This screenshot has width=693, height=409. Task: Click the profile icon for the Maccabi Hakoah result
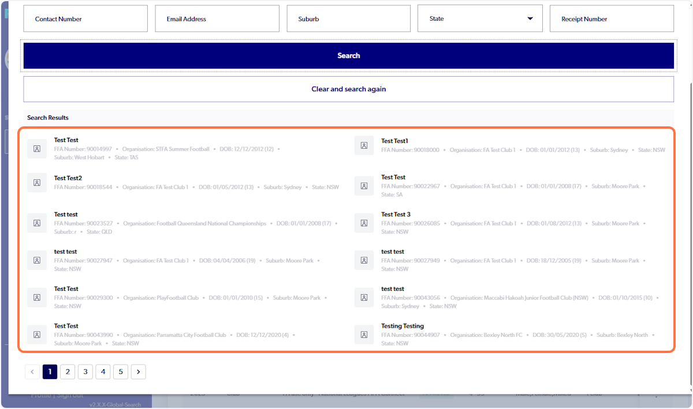point(364,298)
